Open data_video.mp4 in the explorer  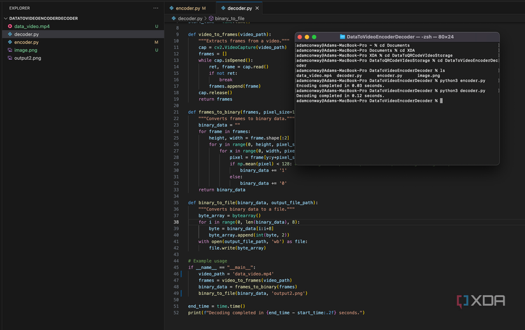32,26
